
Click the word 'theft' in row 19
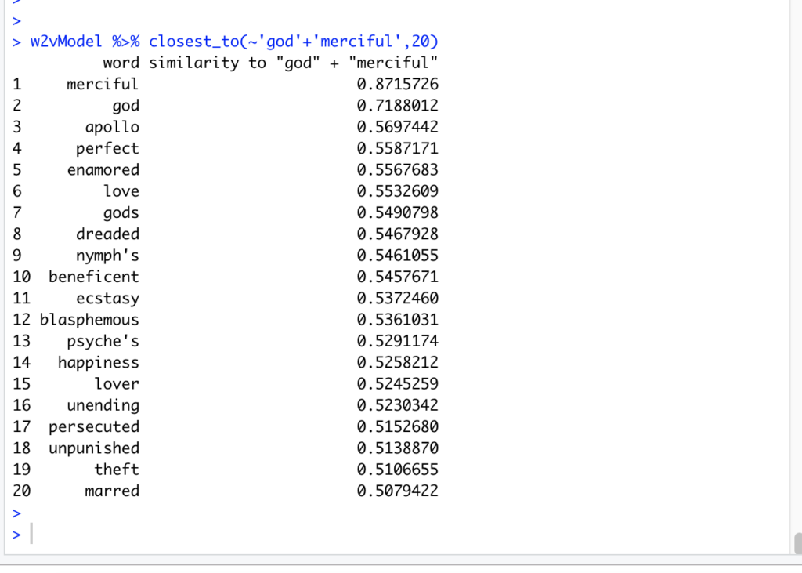pyautogui.click(x=117, y=470)
